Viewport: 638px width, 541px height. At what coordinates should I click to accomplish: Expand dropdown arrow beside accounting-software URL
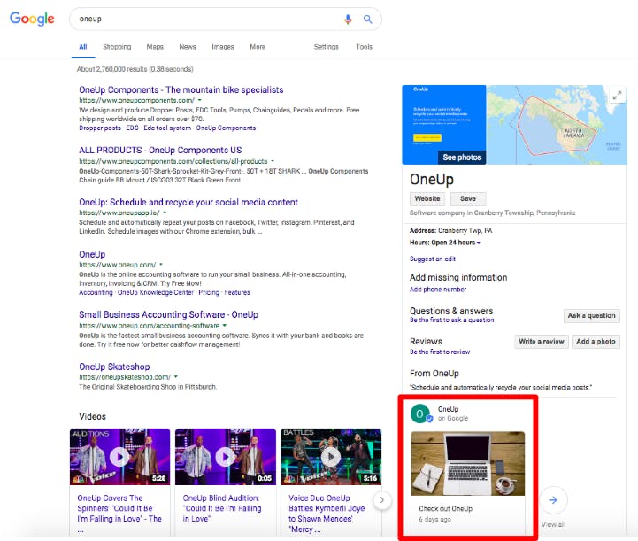point(224,326)
